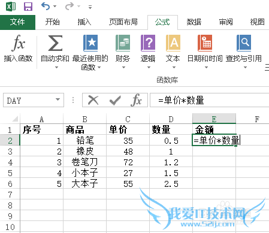269x233 pixels.
Task: Click the Excel application icon
Action: [11, 7]
